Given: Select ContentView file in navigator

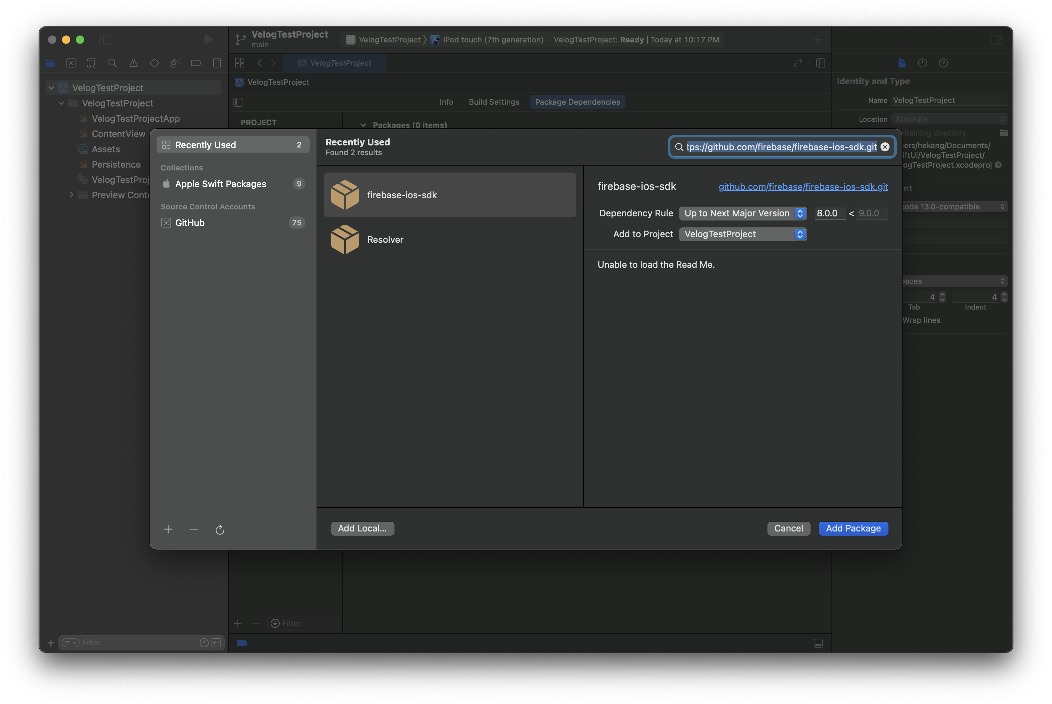Looking at the screenshot, I should tap(118, 134).
